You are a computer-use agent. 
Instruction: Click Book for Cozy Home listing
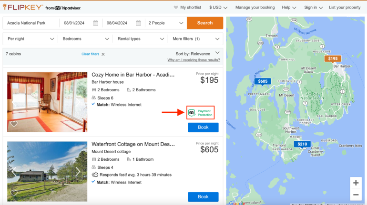click(x=203, y=127)
